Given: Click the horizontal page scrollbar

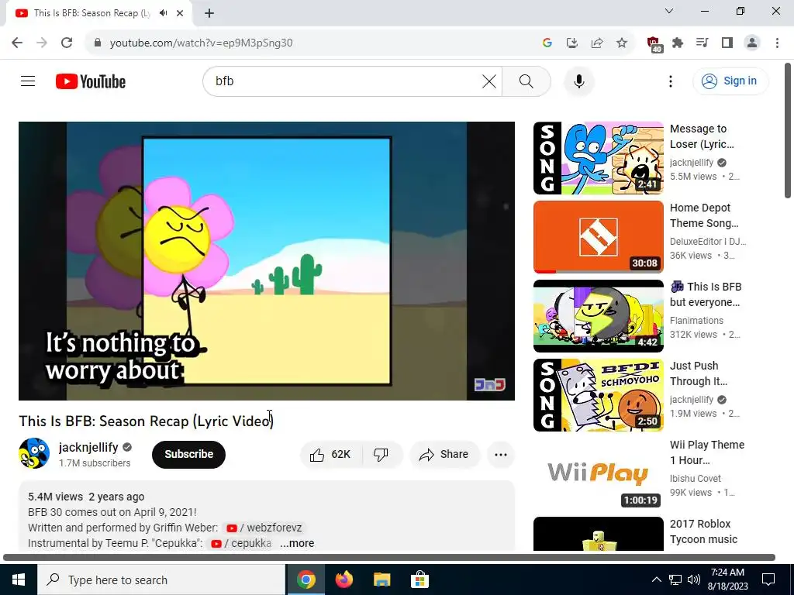Looking at the screenshot, I should [x=389, y=557].
